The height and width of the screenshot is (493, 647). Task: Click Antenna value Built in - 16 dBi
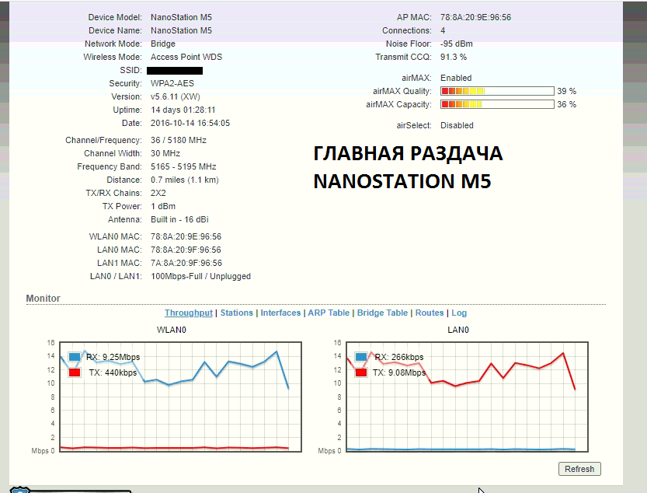point(179,219)
